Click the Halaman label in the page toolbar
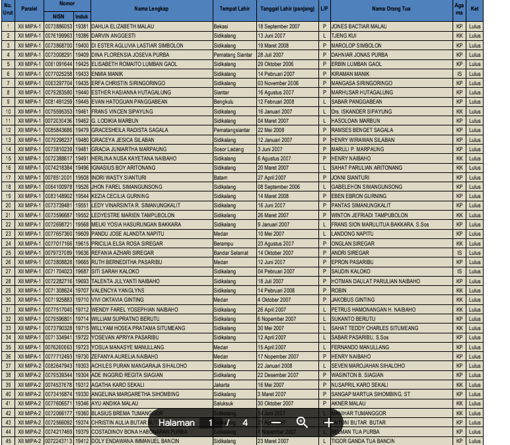Viewport: 510px width, 445px height. pos(176,423)
